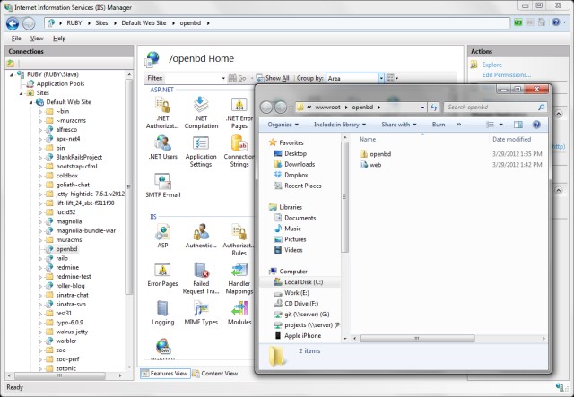
Task: Open the Handler Mappings feature
Action: coord(239,279)
